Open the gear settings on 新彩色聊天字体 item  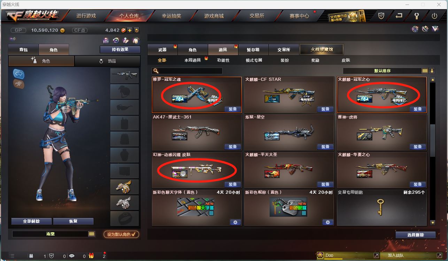235,222
